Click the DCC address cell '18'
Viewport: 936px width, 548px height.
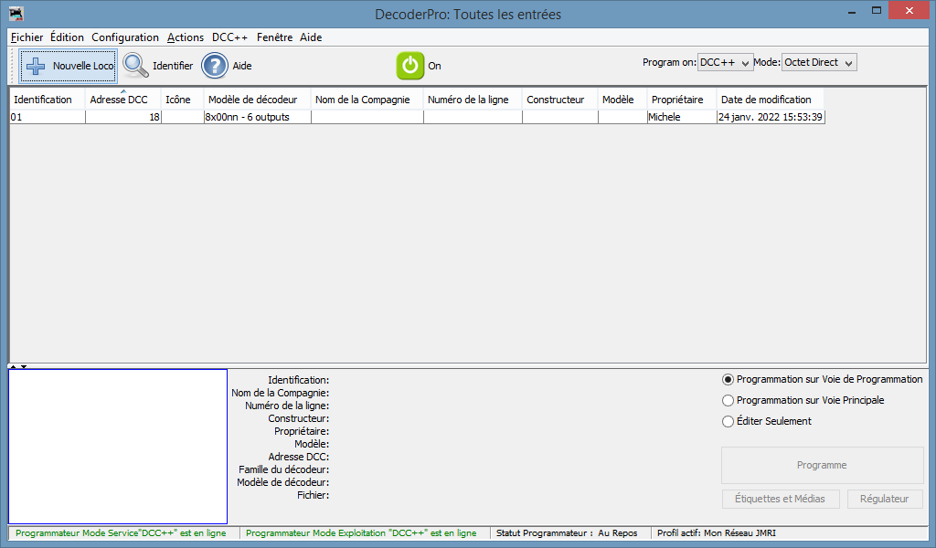click(x=123, y=117)
